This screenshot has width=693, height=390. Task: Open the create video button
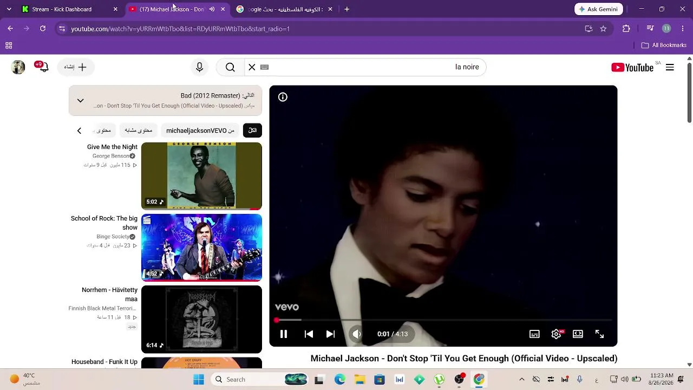tap(75, 67)
